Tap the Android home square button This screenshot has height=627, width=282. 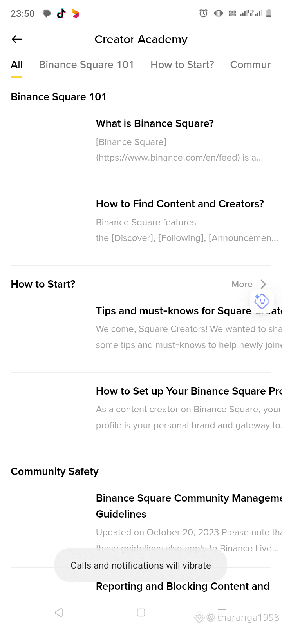tap(141, 613)
